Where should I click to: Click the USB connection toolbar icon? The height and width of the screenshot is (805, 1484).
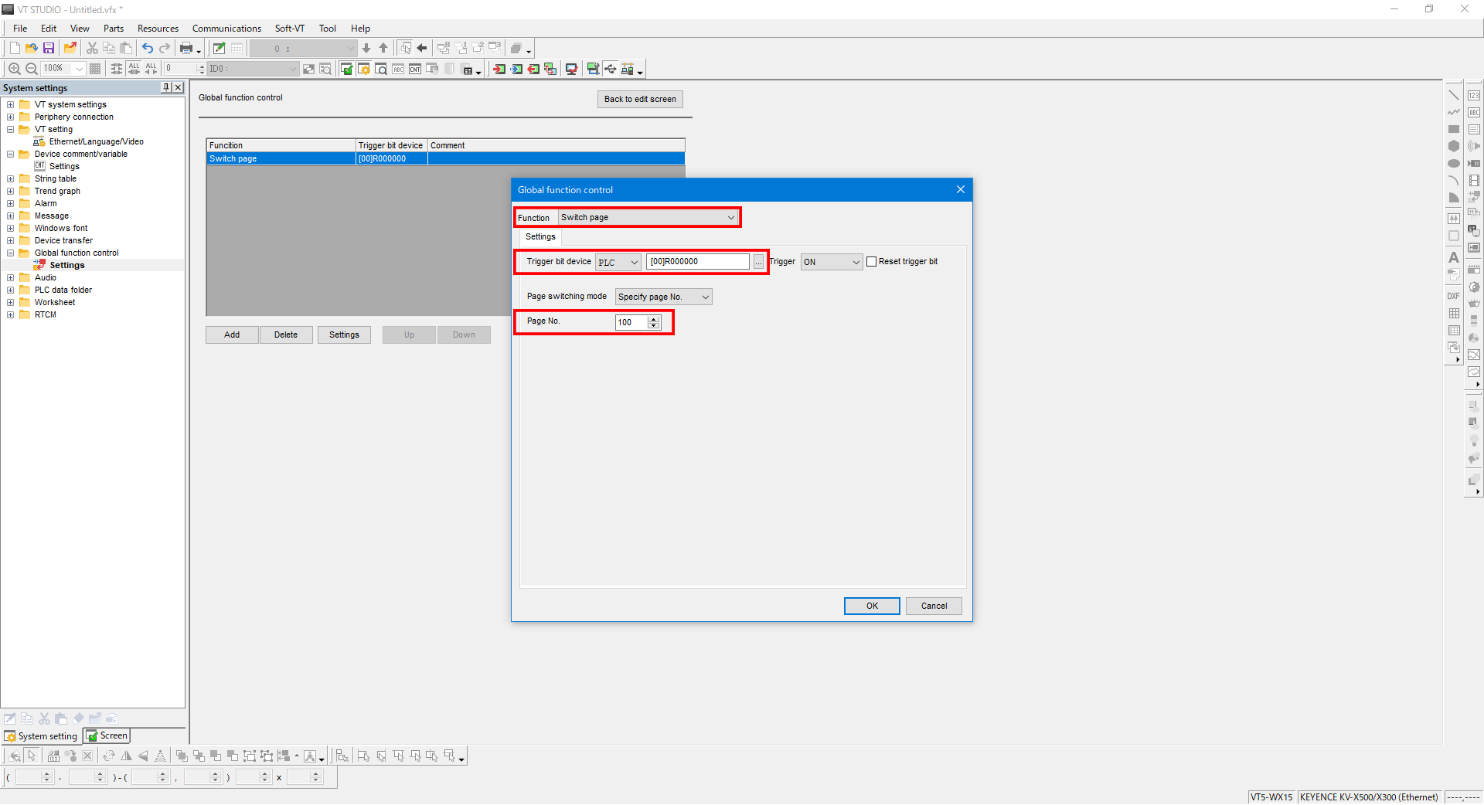[x=611, y=69]
